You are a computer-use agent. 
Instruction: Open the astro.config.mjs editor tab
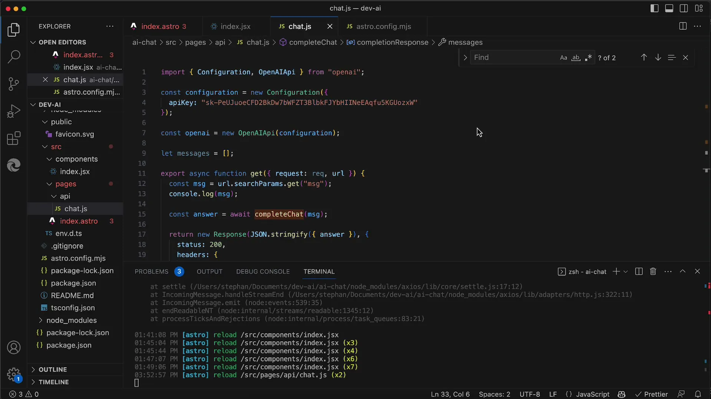click(383, 26)
